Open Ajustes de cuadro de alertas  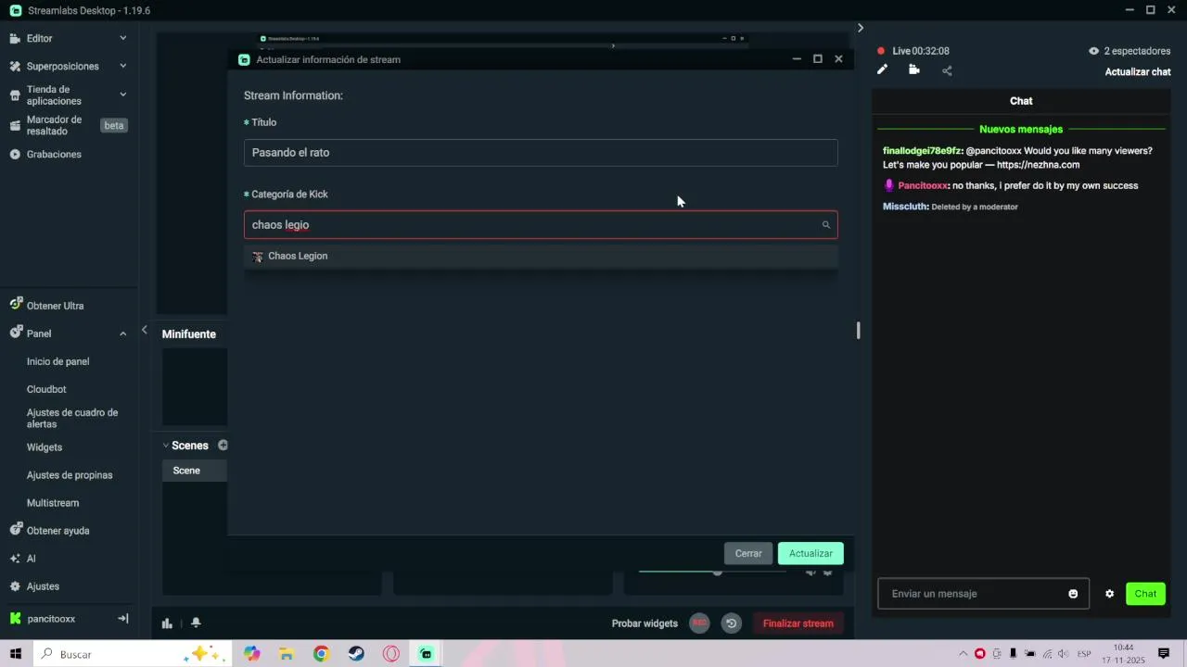[x=72, y=418]
